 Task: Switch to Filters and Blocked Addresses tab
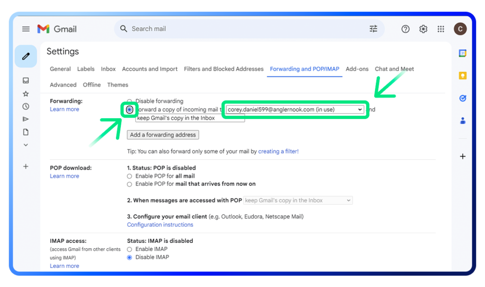[x=224, y=69]
